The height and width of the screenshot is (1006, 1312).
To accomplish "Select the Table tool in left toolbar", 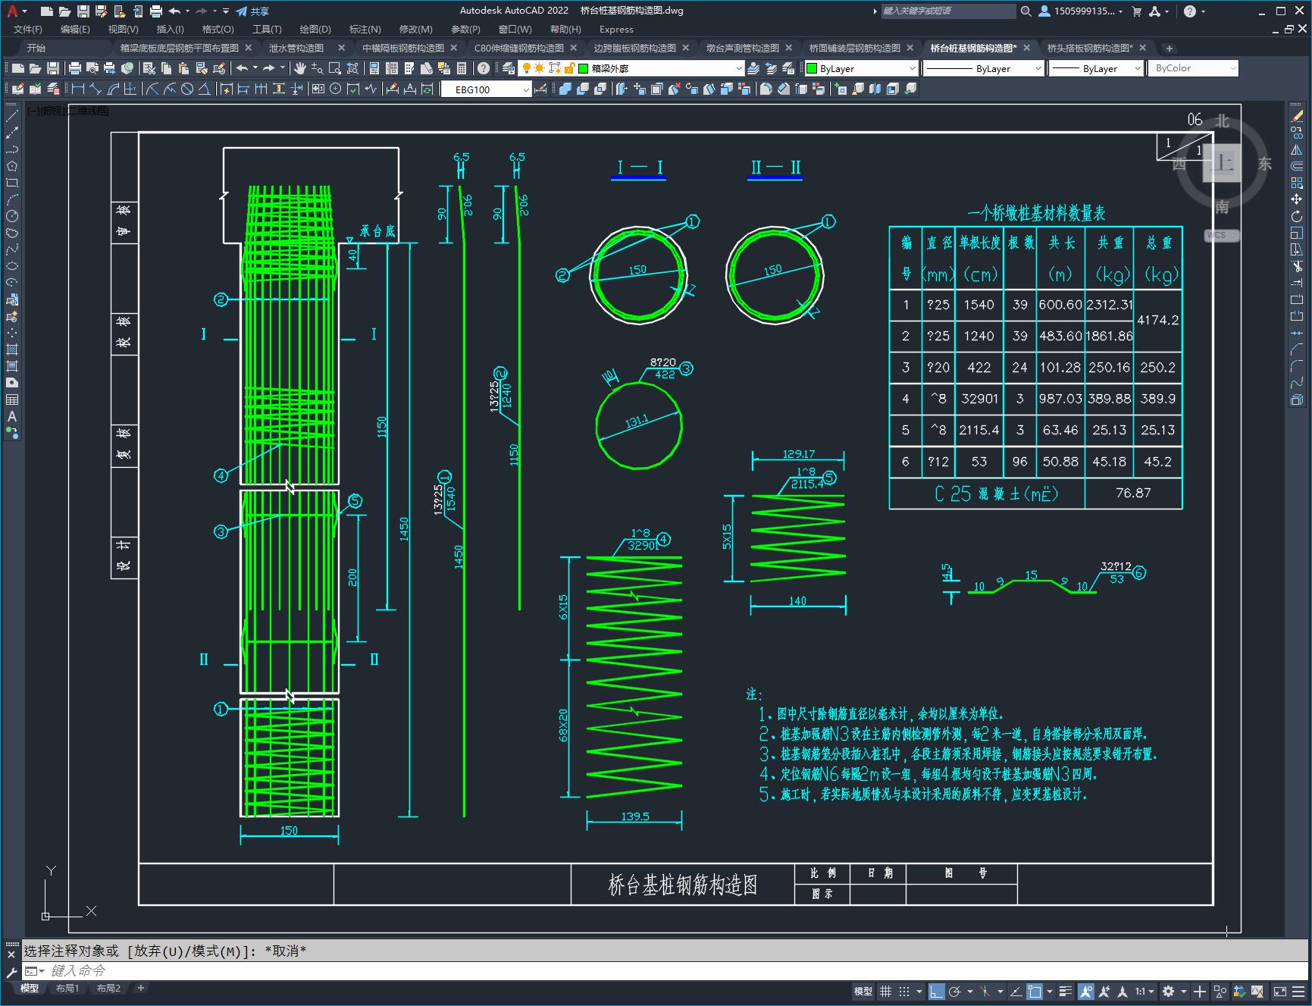I will pyautogui.click(x=12, y=400).
